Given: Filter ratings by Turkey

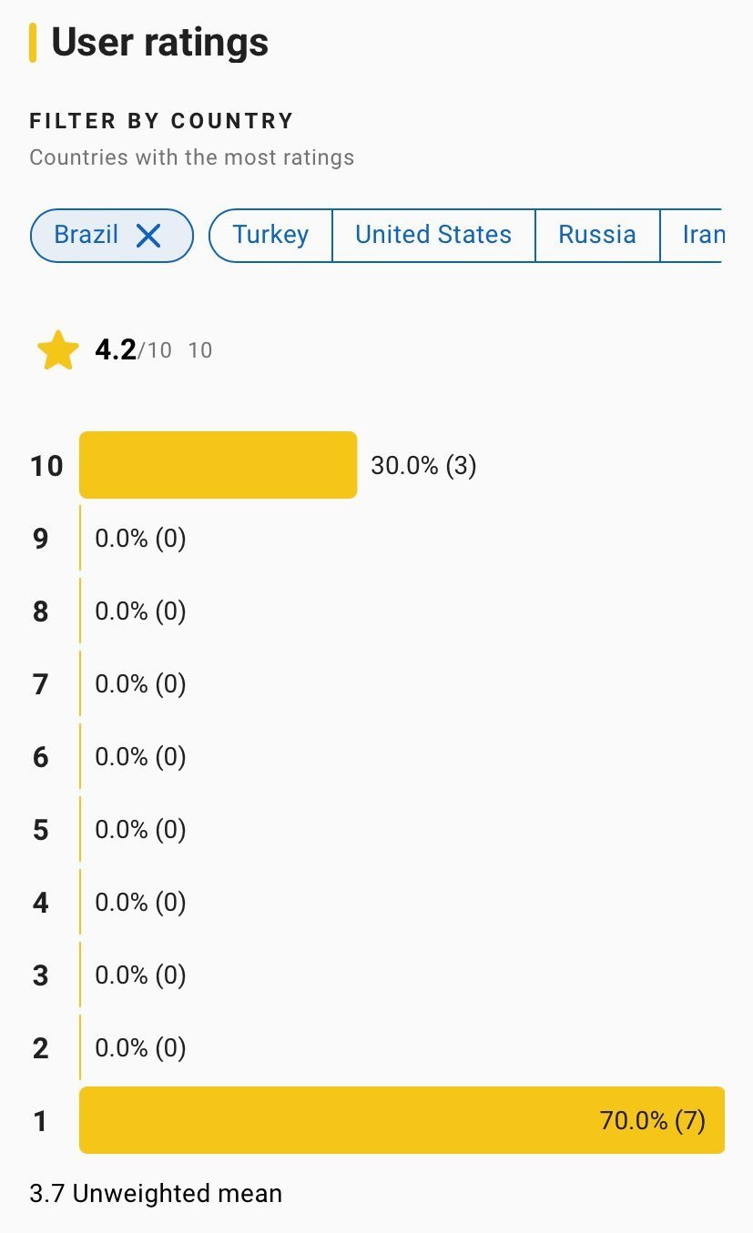Looking at the screenshot, I should (x=270, y=235).
